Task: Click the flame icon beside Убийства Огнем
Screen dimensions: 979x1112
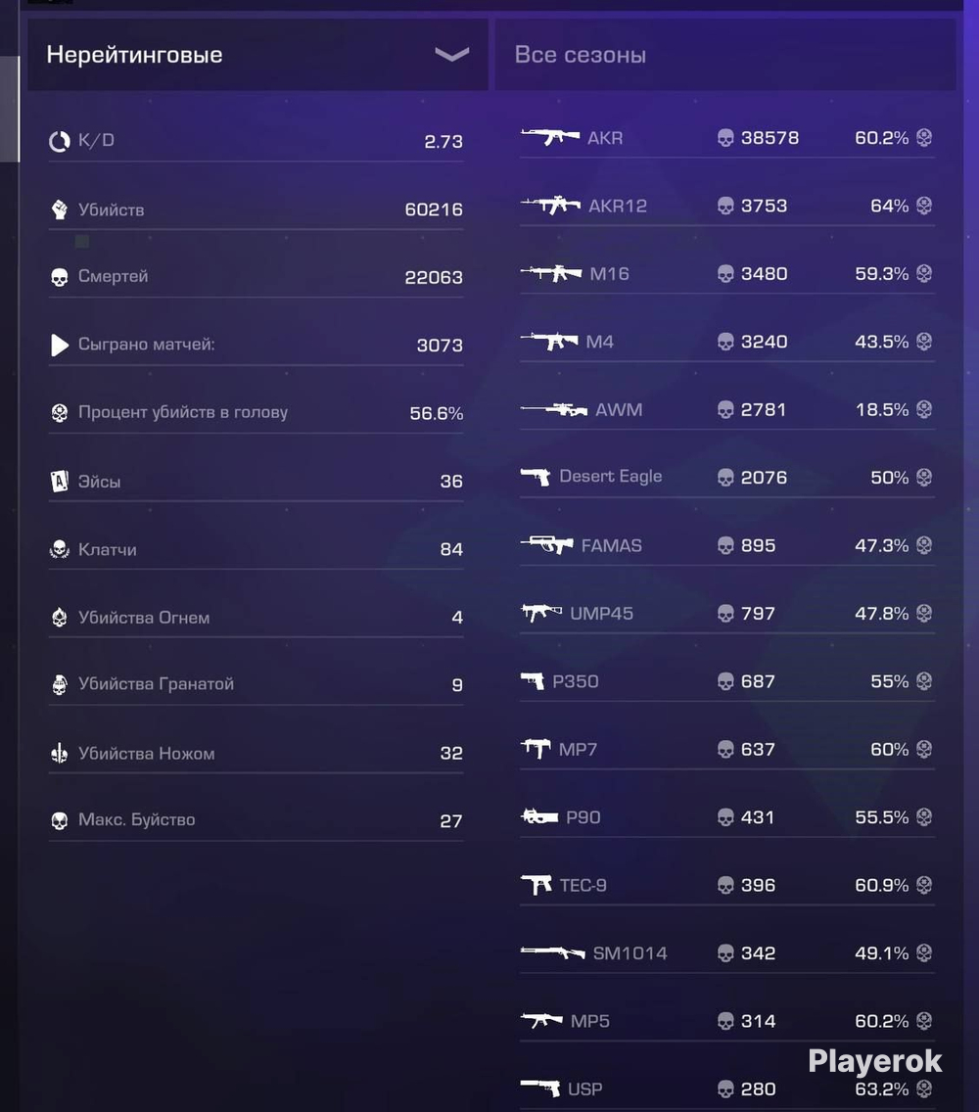Action: 60,617
